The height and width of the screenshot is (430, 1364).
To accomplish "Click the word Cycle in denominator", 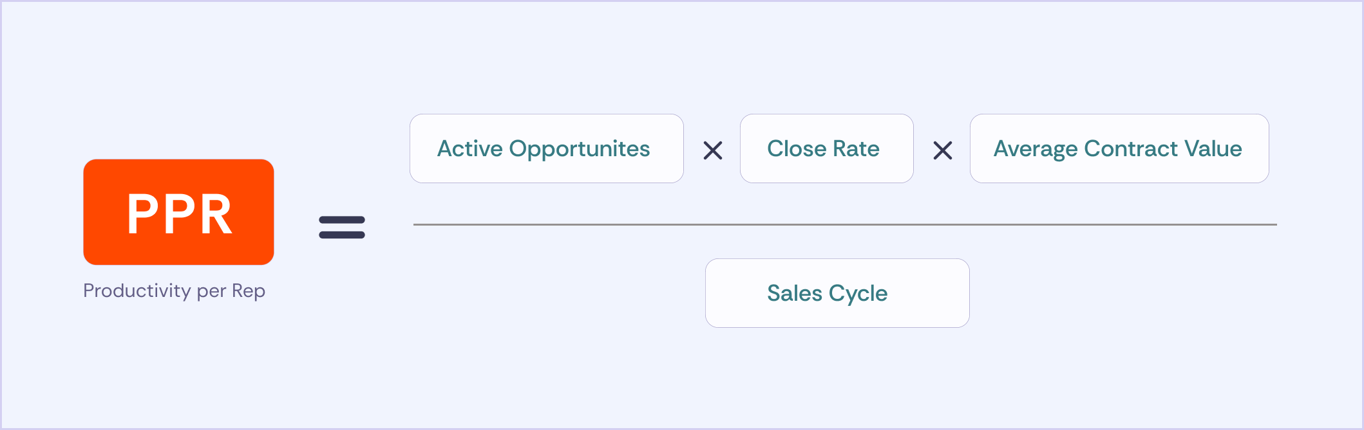I will coord(858,294).
